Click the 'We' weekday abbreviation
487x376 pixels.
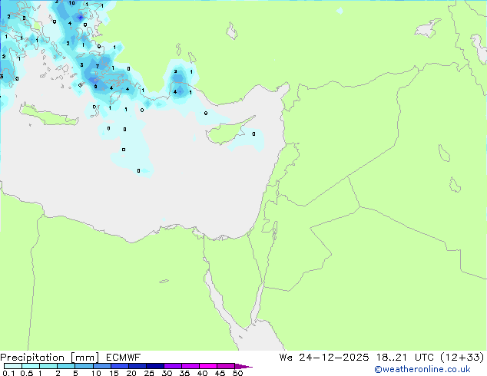coord(286,358)
